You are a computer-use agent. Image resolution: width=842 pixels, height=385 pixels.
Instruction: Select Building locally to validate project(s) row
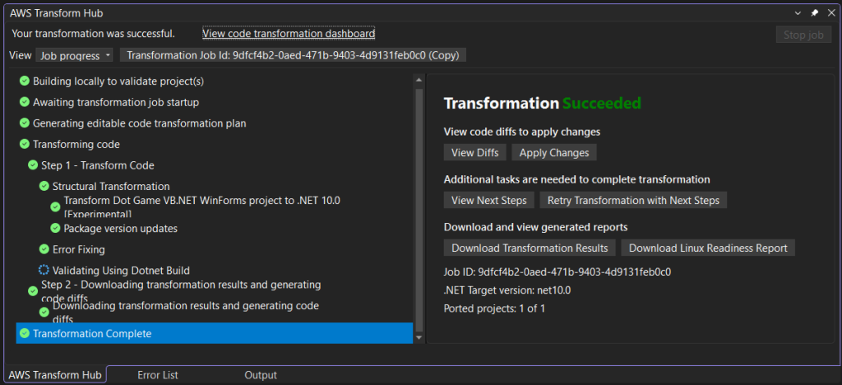click(x=118, y=81)
